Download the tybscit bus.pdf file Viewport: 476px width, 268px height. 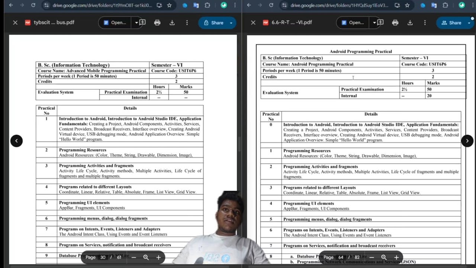point(172,22)
